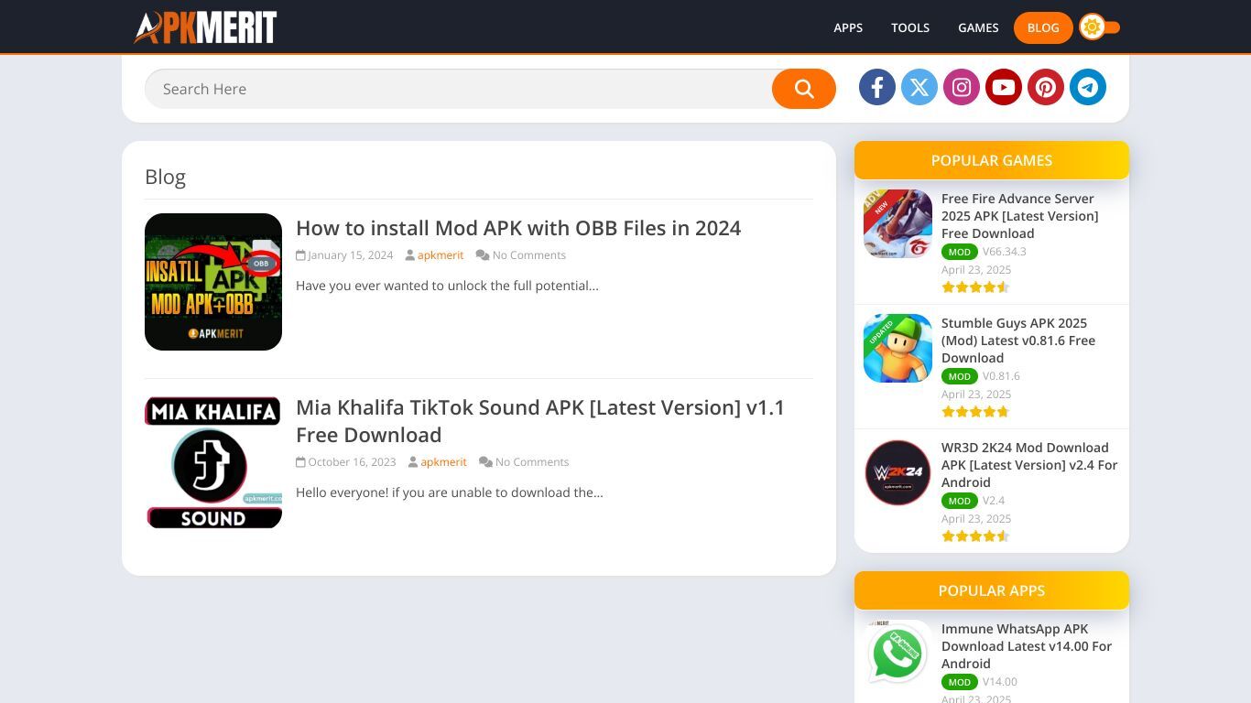
Task: Open the 'Stumble Guys APK 2025' link
Action: coord(1018,341)
